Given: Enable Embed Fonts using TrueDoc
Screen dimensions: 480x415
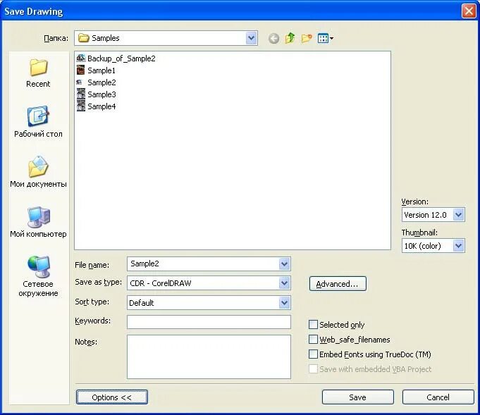Looking at the screenshot, I should point(313,354).
